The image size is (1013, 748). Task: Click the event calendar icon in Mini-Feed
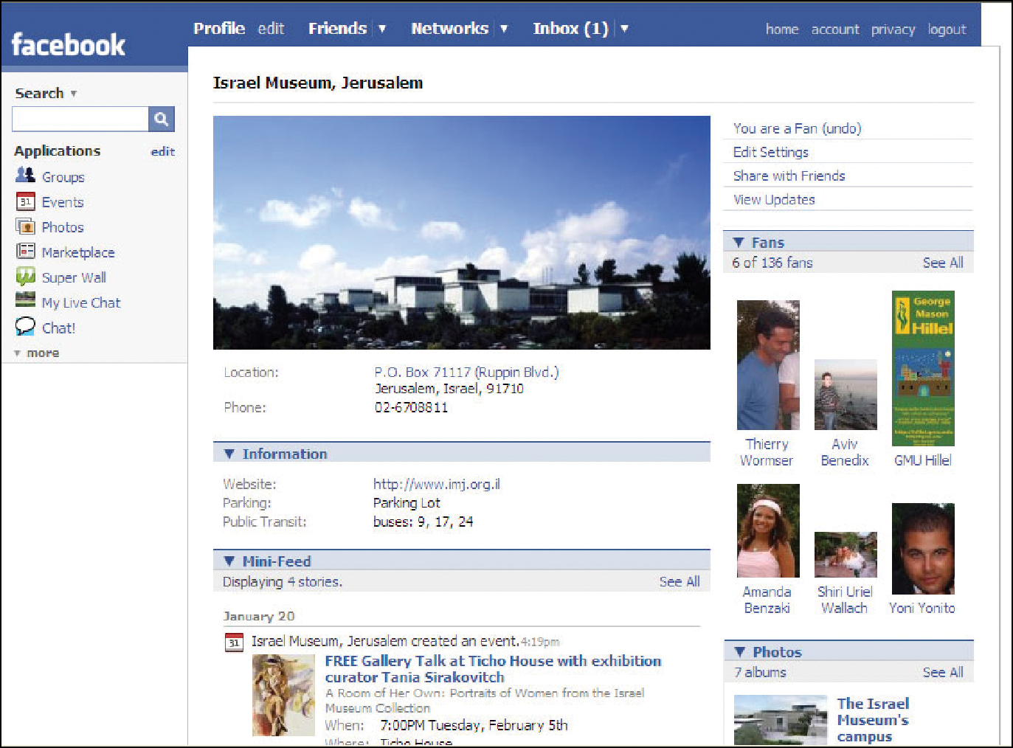coord(234,643)
